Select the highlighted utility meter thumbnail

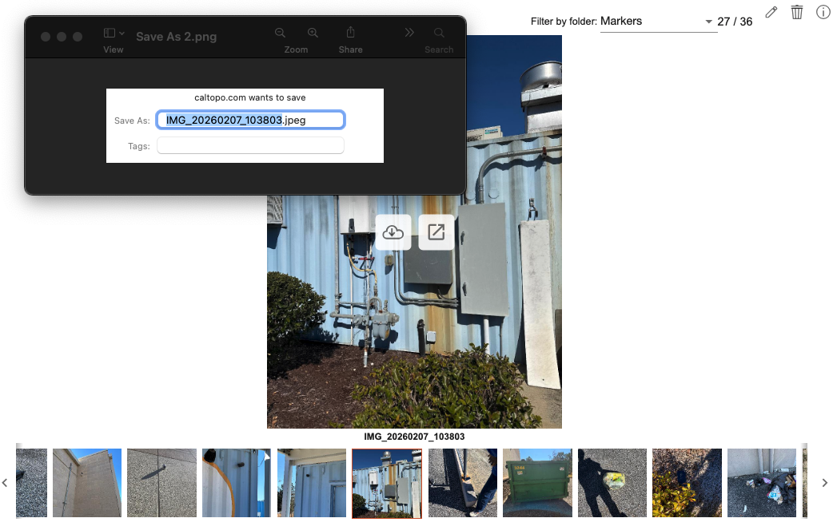pos(387,483)
